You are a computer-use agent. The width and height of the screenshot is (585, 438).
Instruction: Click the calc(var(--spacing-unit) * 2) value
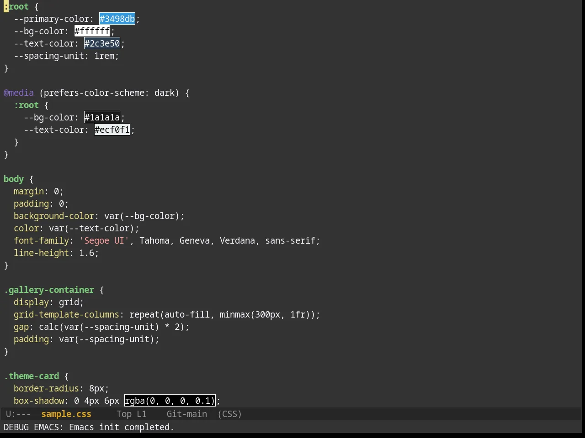(x=112, y=327)
